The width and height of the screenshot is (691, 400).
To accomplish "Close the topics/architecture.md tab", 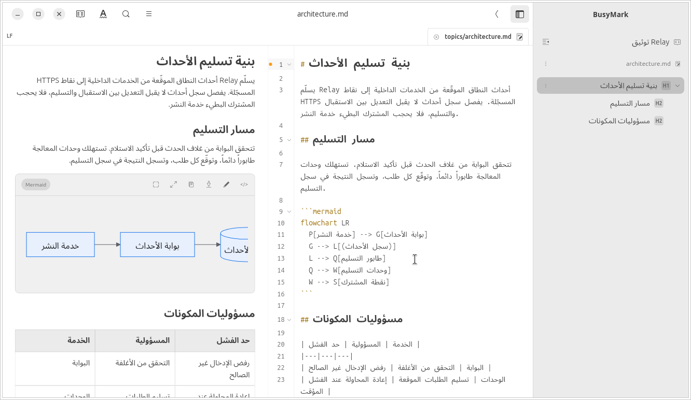I will tap(436, 37).
